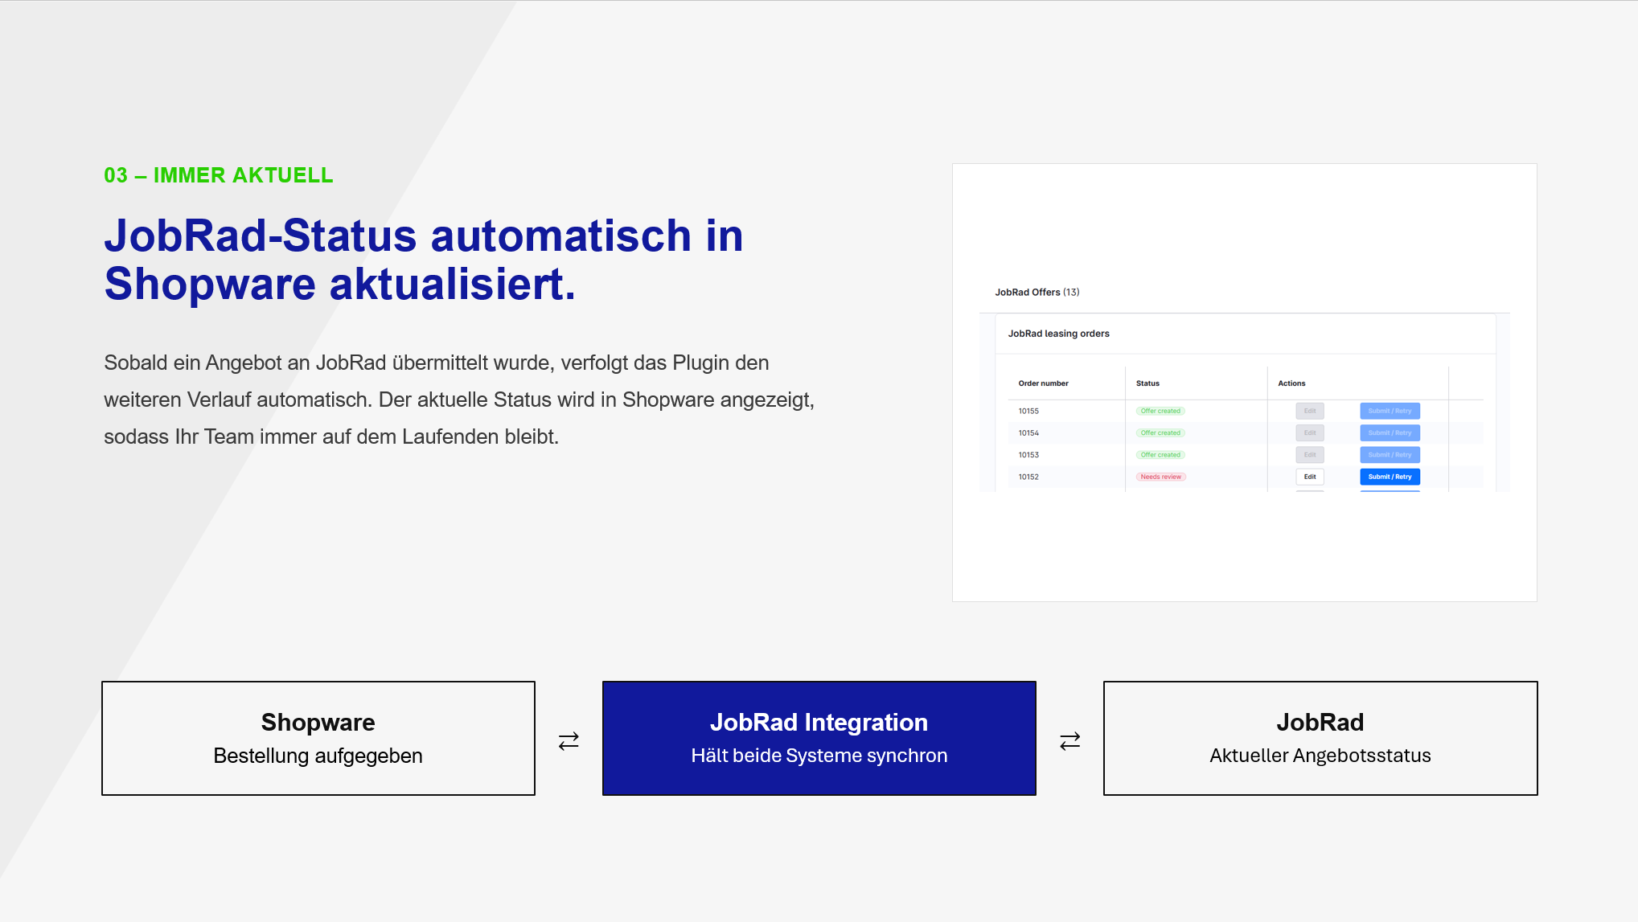Click the paragraph starting 'Sobald ein Angebot an JobRad'
The height and width of the screenshot is (922, 1638).
click(x=459, y=400)
